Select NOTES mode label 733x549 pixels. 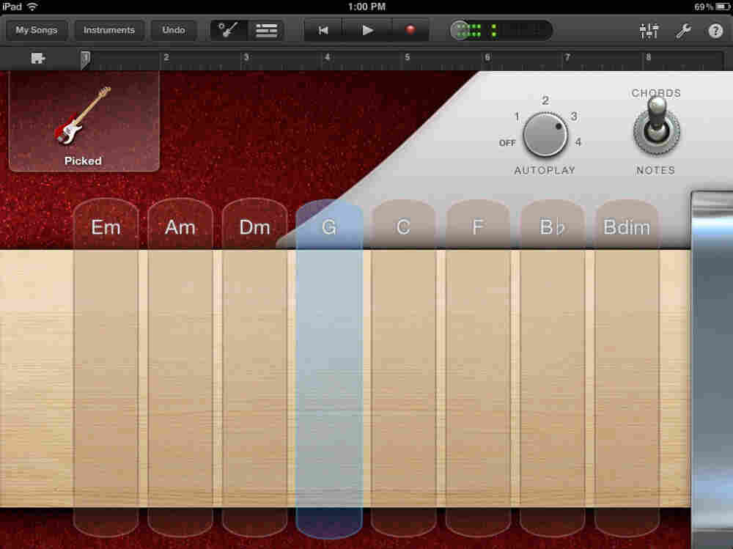[x=655, y=171]
